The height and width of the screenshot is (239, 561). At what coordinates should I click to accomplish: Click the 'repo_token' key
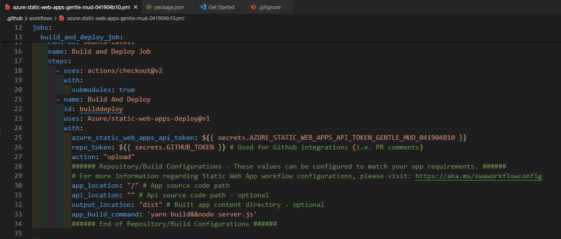point(91,148)
